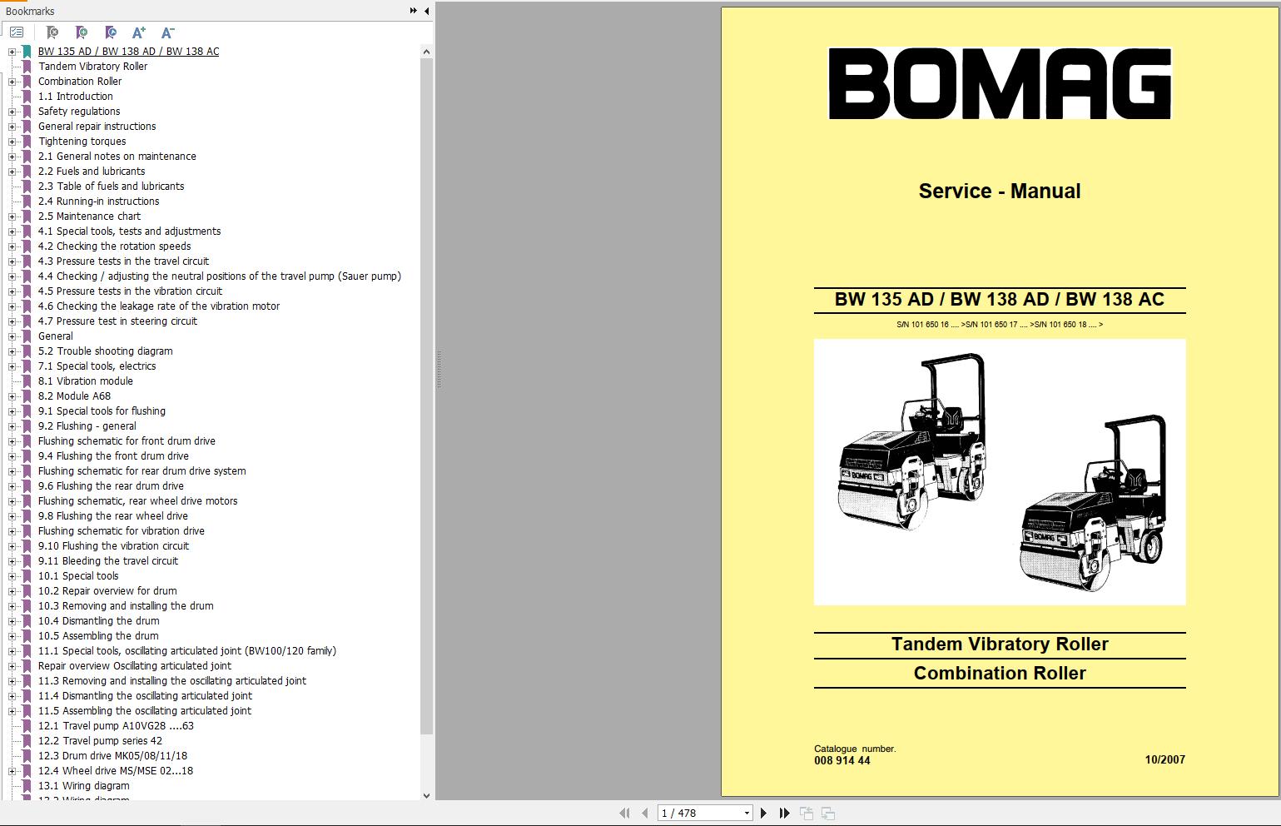The image size is (1281, 826).
Task: Click the bookmarks scrollbar down arrow
Action: (426, 795)
